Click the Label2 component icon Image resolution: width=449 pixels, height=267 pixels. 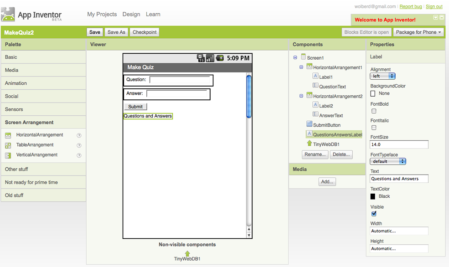pyautogui.click(x=315, y=105)
